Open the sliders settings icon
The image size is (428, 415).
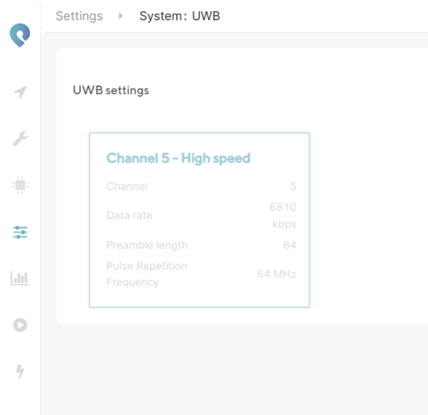click(x=20, y=232)
